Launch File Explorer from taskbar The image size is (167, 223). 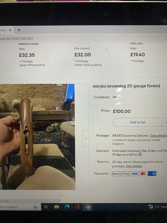click(57, 207)
